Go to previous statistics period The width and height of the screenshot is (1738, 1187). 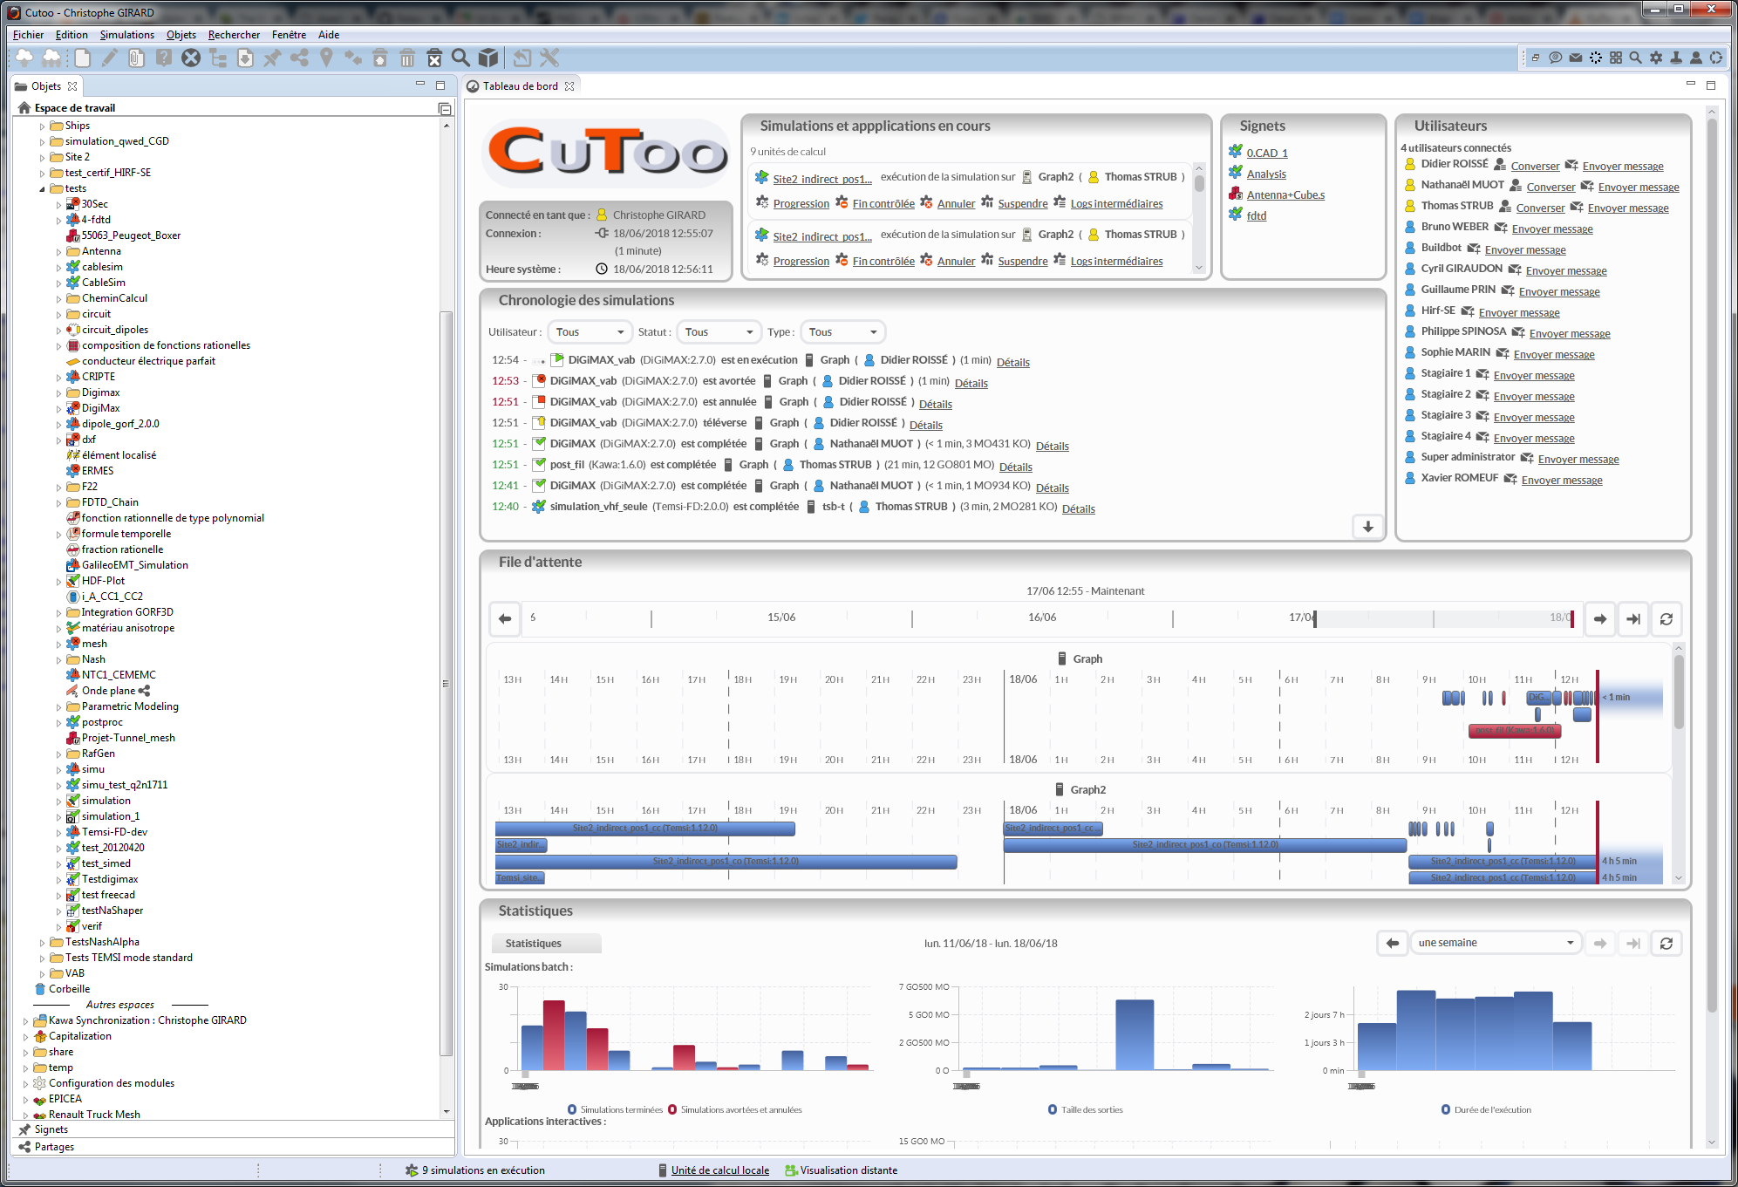click(x=1393, y=943)
